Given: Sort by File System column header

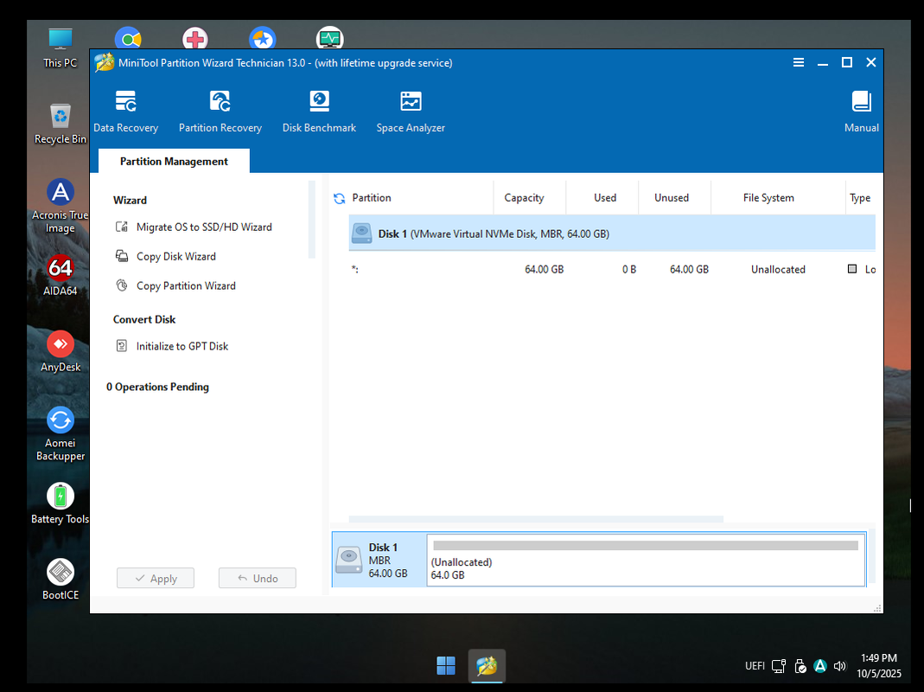Looking at the screenshot, I should tap(768, 197).
